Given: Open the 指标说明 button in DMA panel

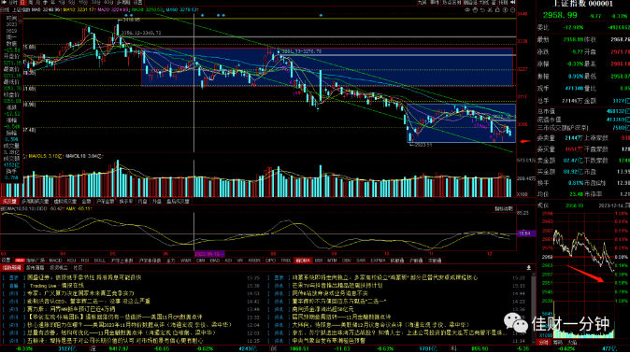Looking at the screenshot, I should pyautogui.click(x=504, y=209).
